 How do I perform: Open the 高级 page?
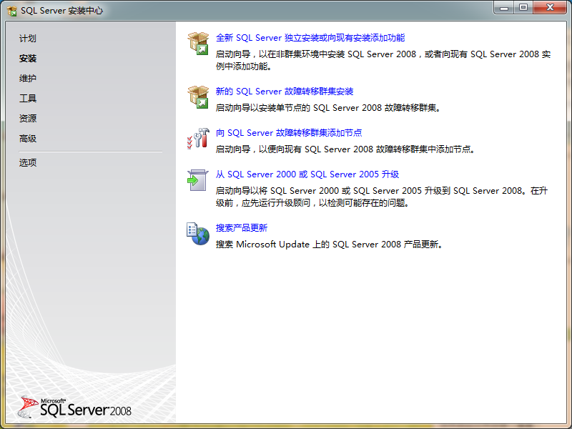[28, 139]
